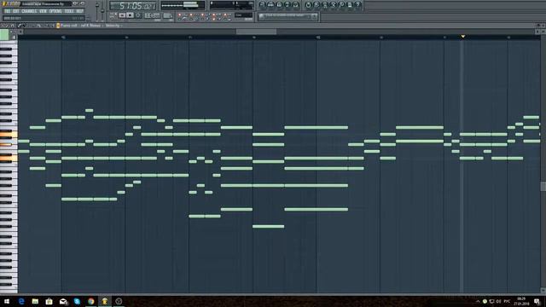Open the piano roll view shortcut icon

coord(279,4)
